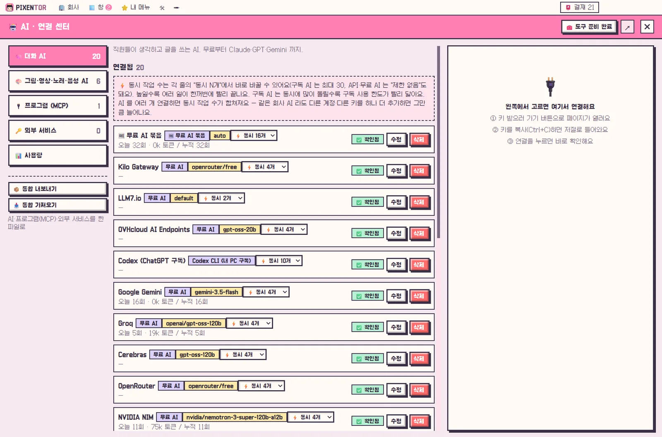
Task: Click 확인됨 status badge for Cerebras
Action: click(367, 359)
